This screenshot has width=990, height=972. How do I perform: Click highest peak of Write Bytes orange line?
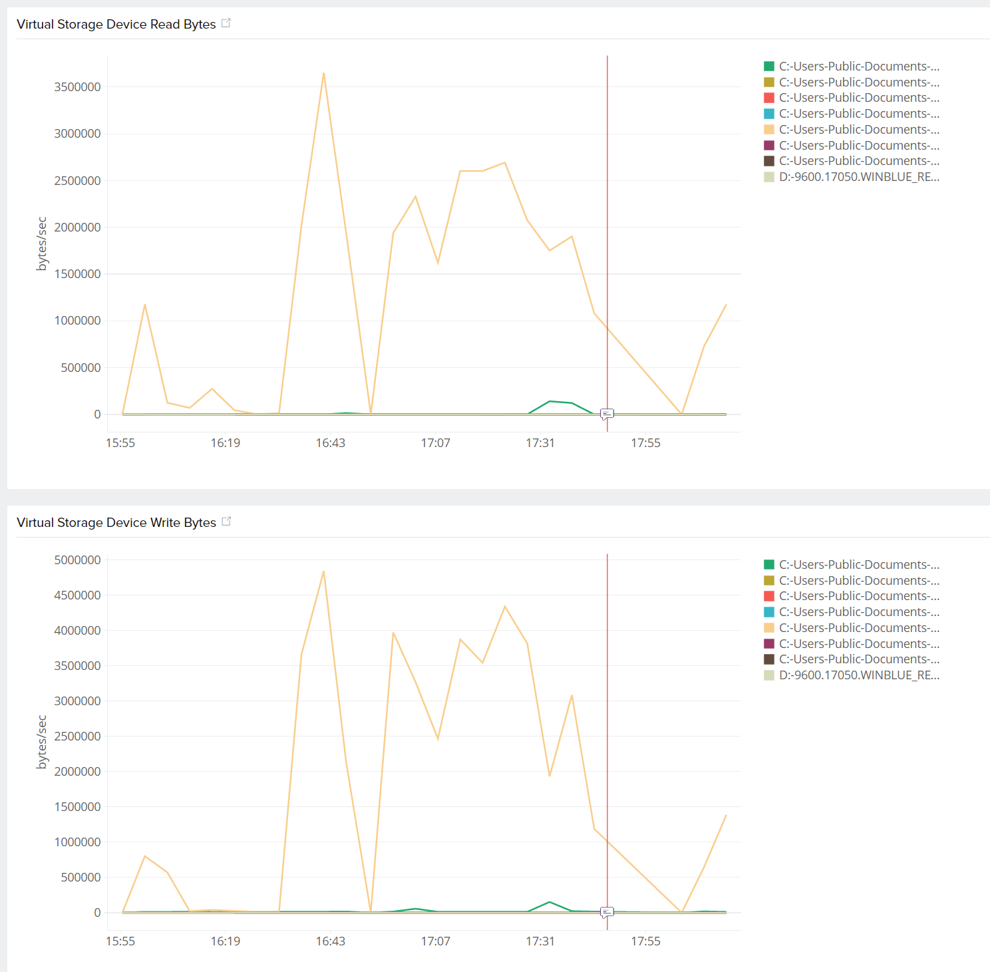[323, 571]
